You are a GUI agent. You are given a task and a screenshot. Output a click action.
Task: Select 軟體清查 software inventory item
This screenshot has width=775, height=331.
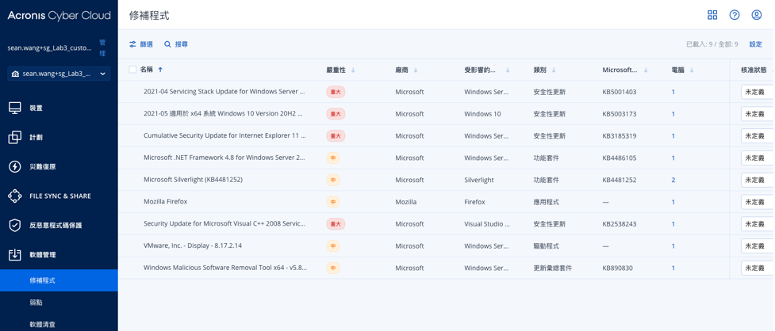[x=59, y=324]
